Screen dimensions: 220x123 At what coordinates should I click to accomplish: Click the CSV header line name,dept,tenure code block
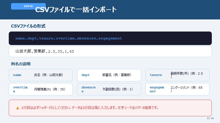(x=110, y=38)
